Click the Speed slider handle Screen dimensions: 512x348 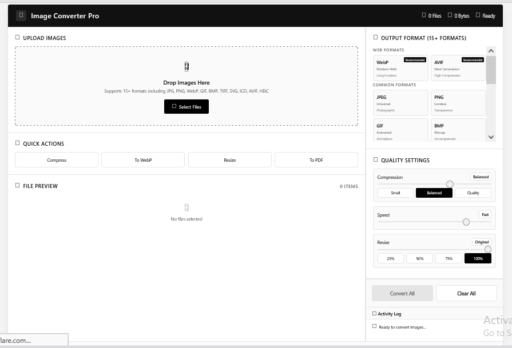[x=466, y=222]
